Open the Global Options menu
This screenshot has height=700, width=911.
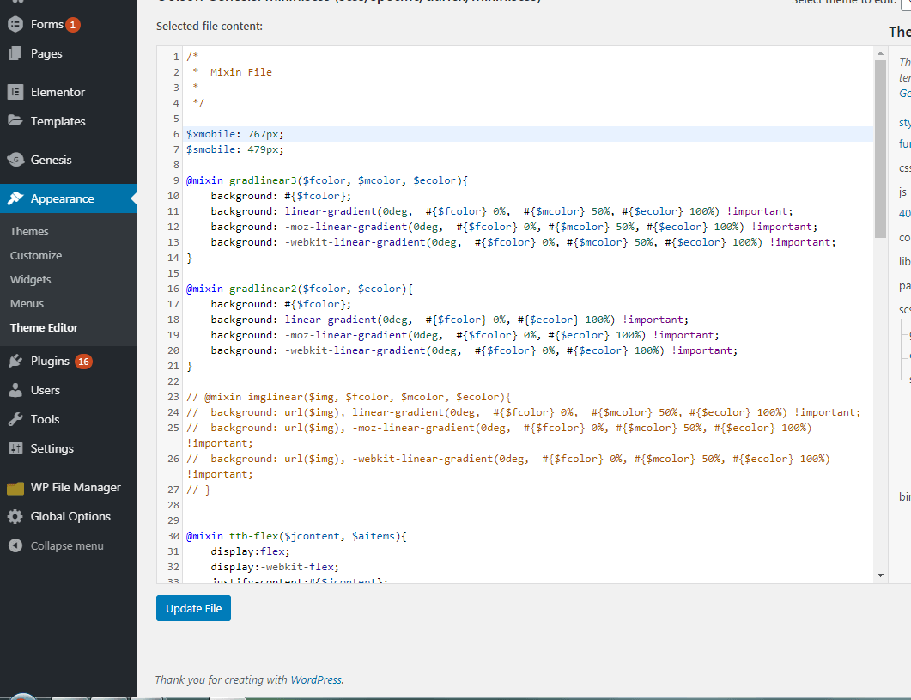[x=69, y=516]
